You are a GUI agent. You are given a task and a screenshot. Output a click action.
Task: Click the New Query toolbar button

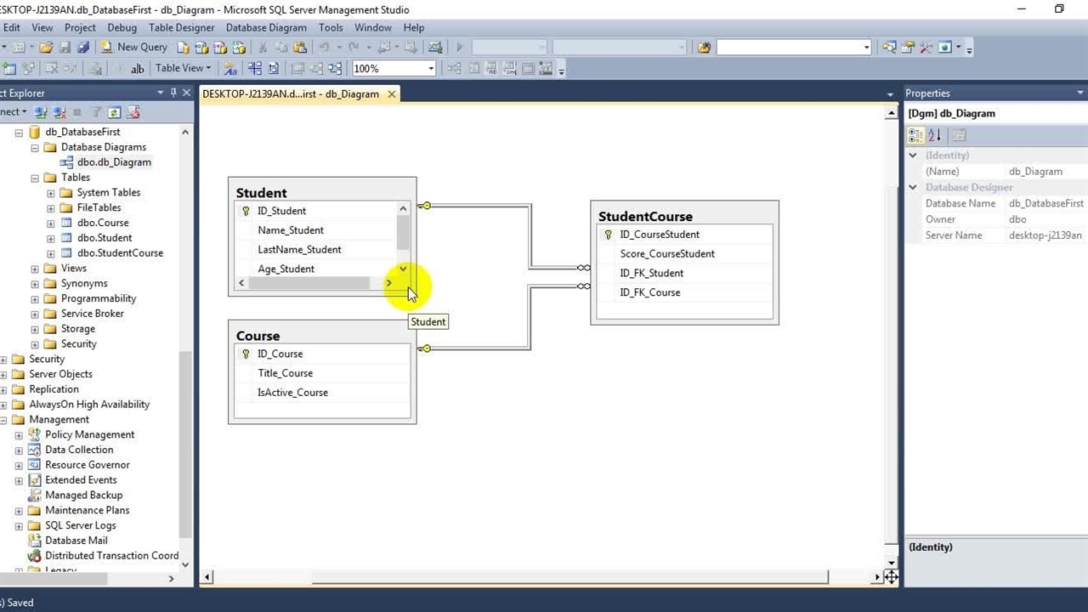click(x=133, y=48)
